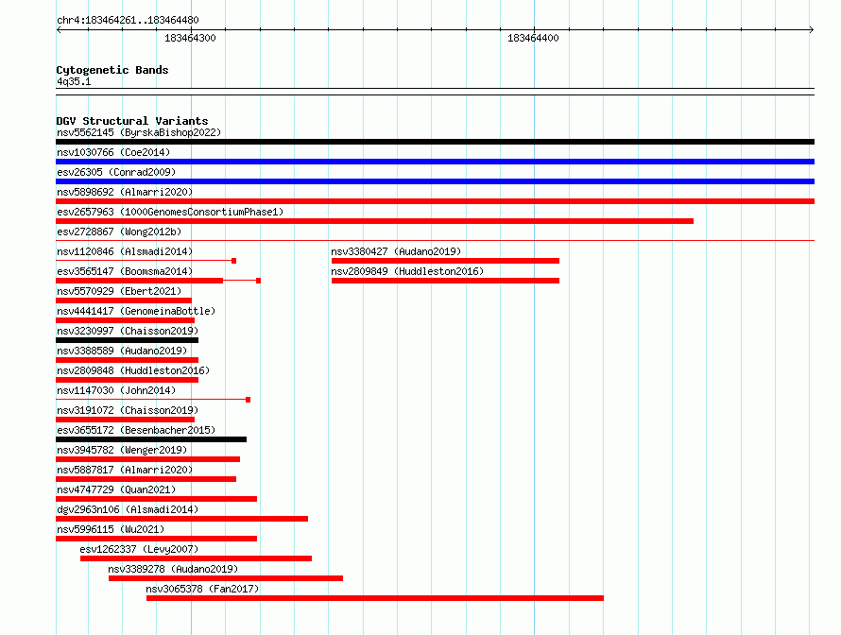Open nsv5996115 (Wu2021) variant label
The image size is (841, 635).
click(x=111, y=529)
